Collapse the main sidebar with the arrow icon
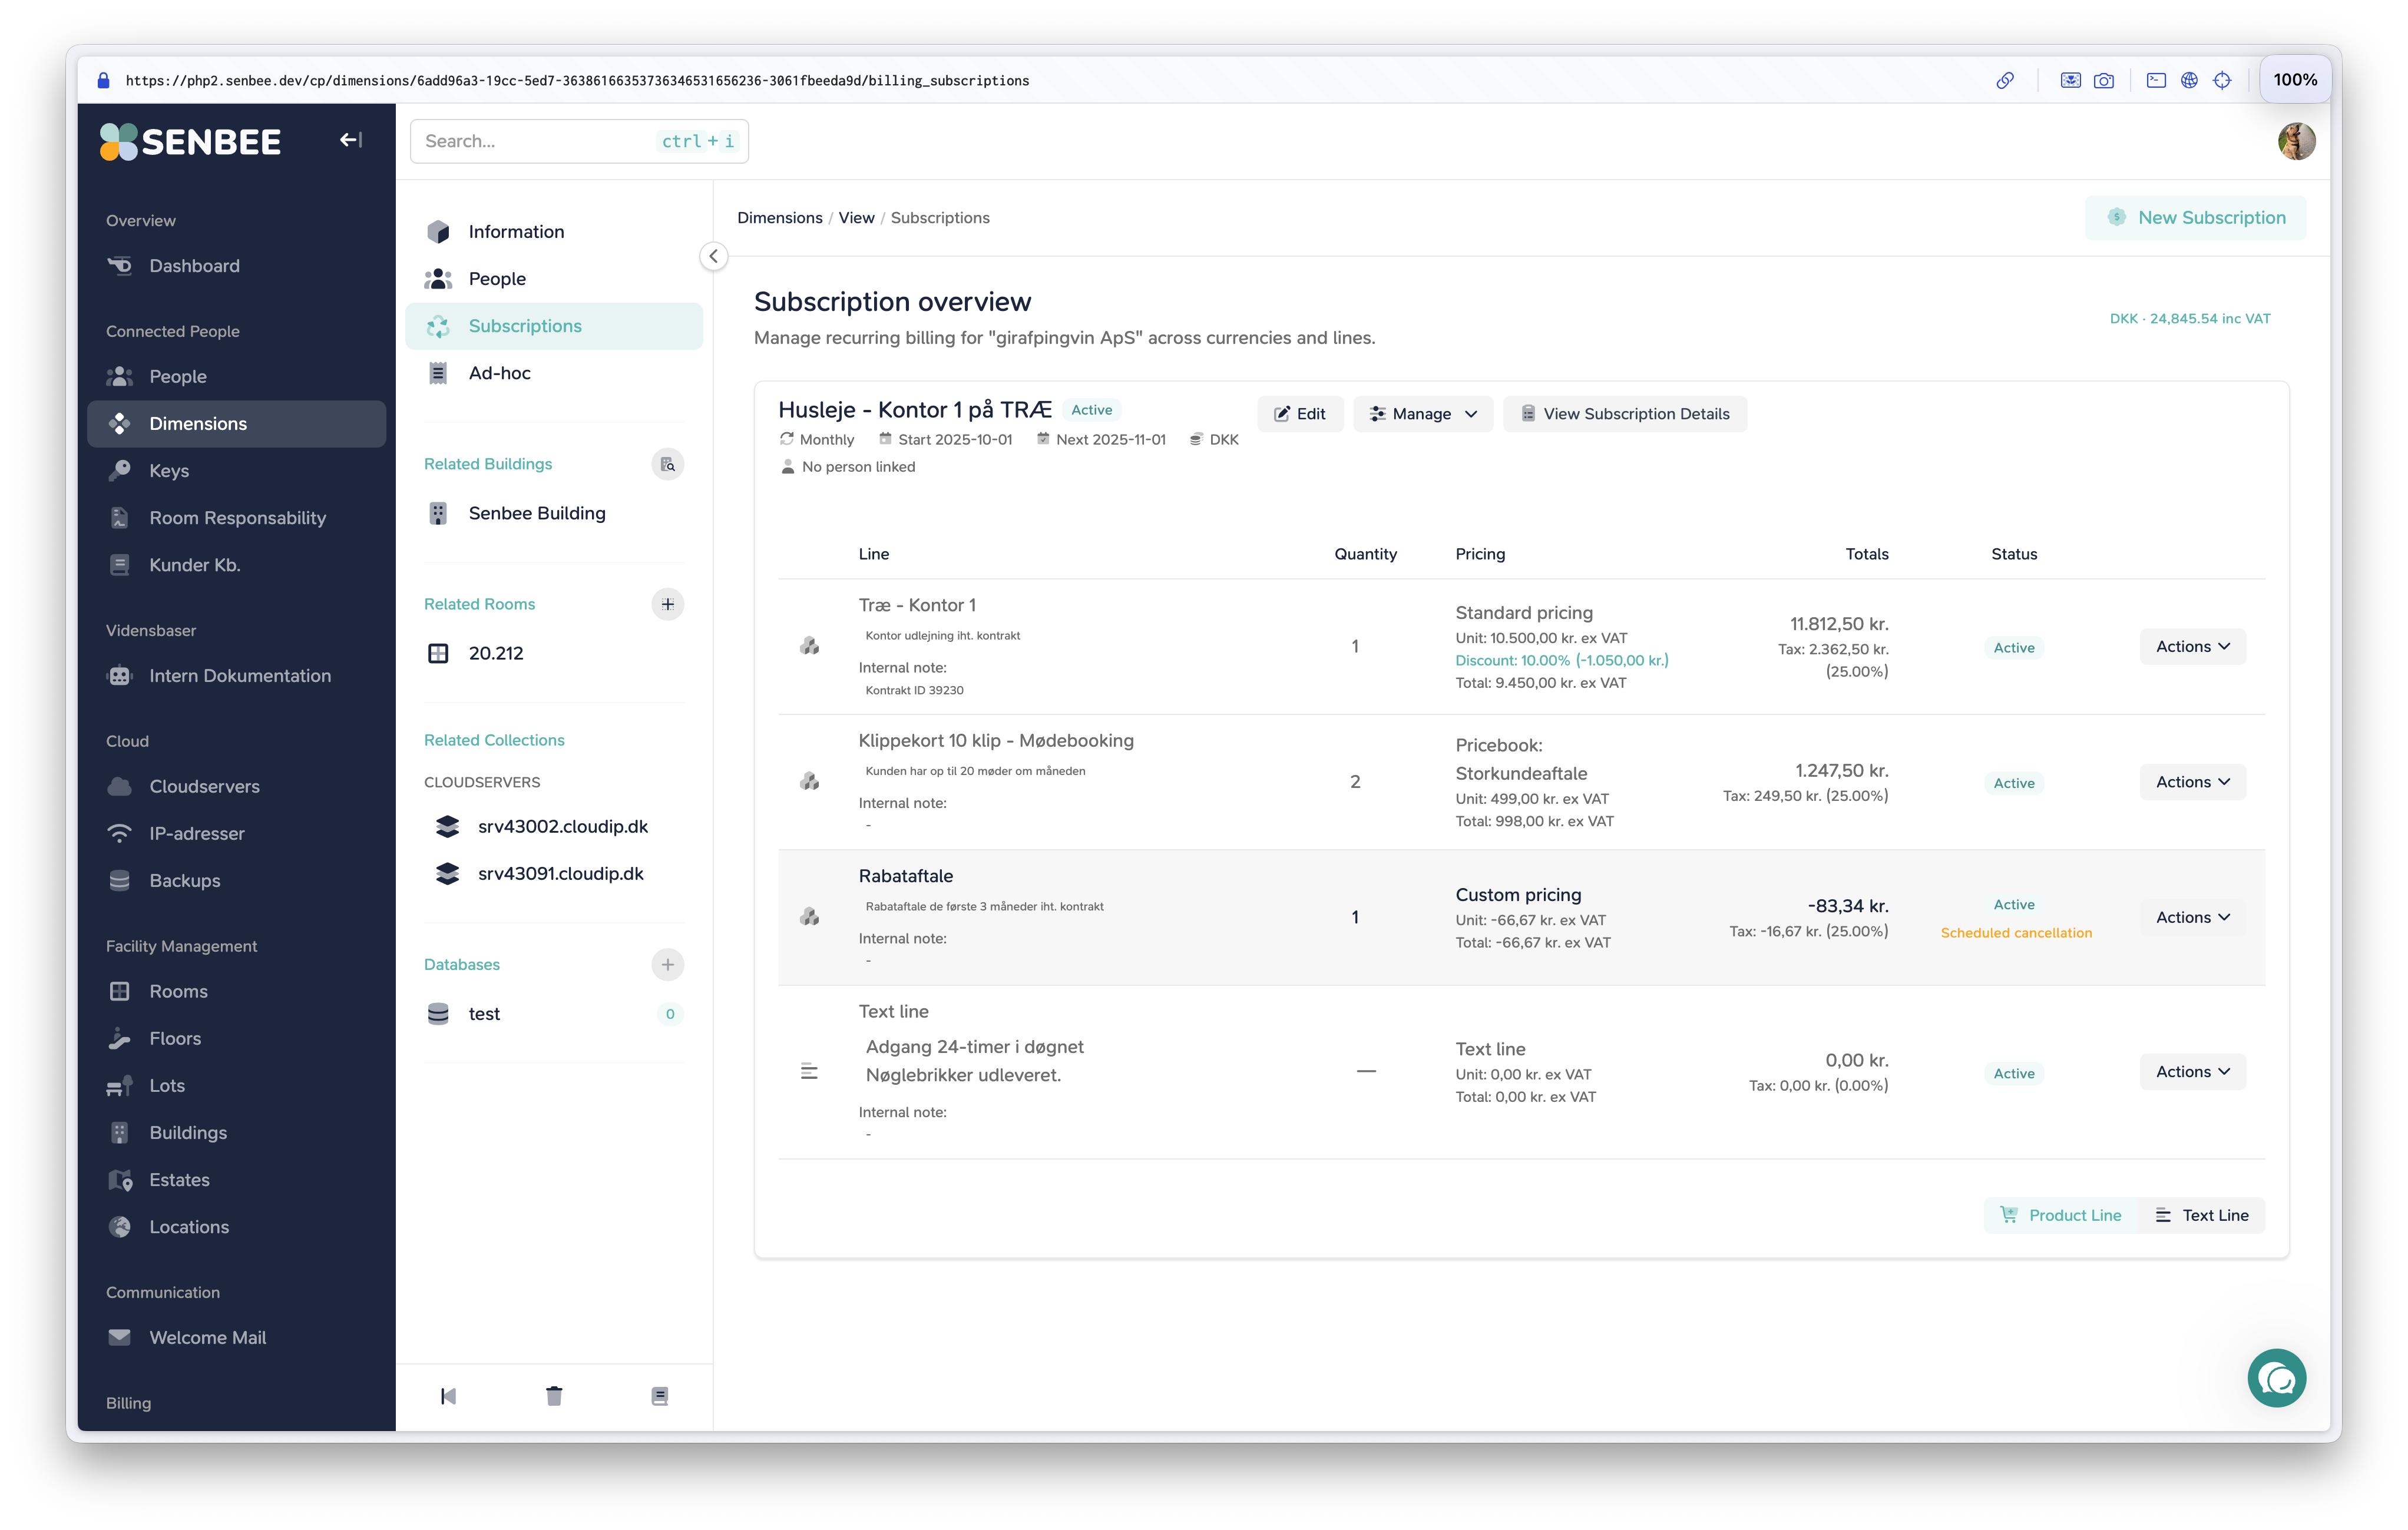2408x1530 pixels. (x=350, y=140)
